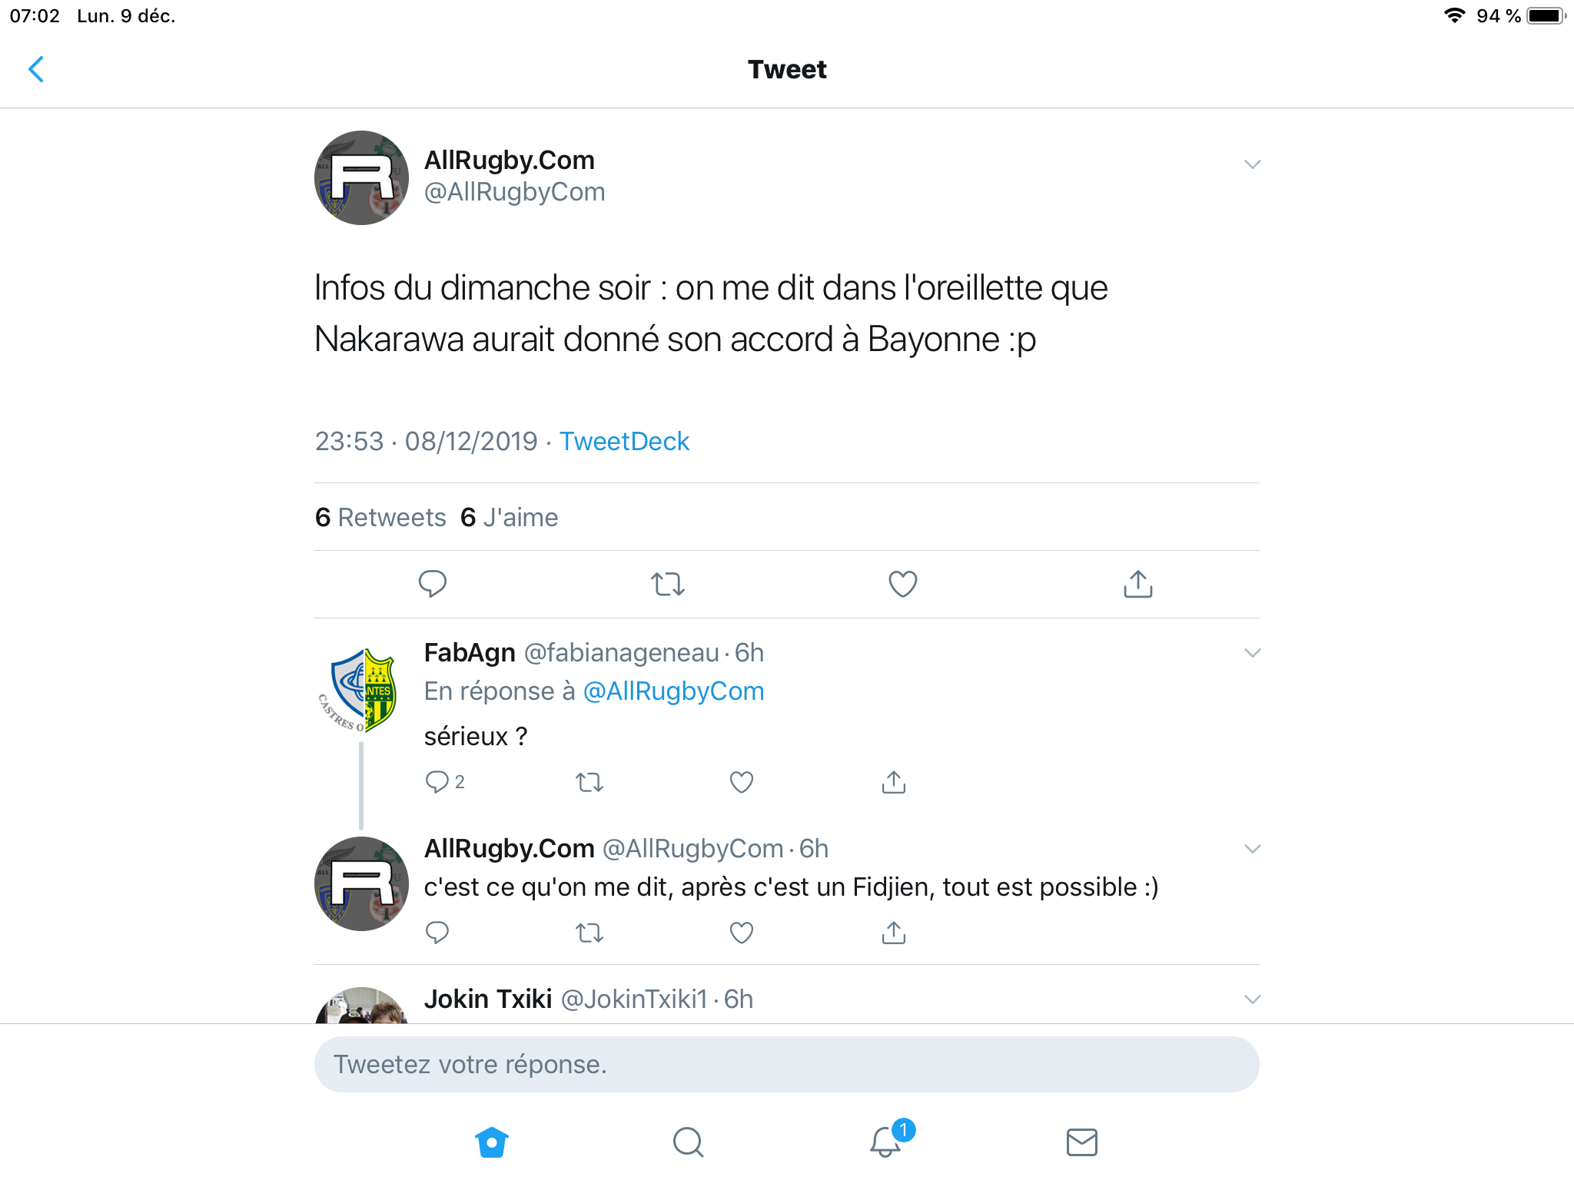
Task: Reply to the main AllRugby.Com tweet
Action: (433, 584)
